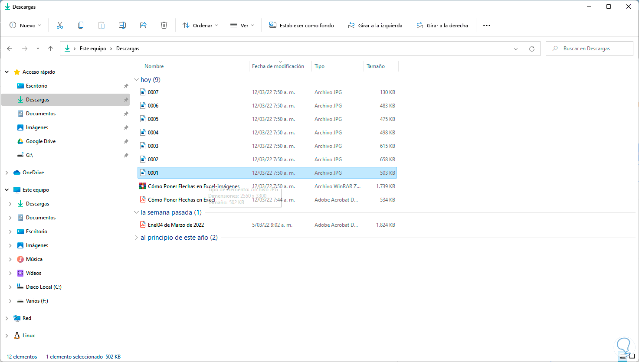
Task: Select the G:\ drive shortcut
Action: click(66, 155)
